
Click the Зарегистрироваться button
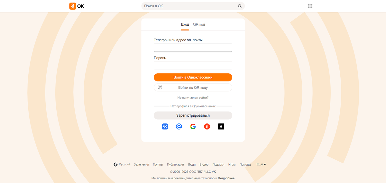pyautogui.click(x=193, y=115)
